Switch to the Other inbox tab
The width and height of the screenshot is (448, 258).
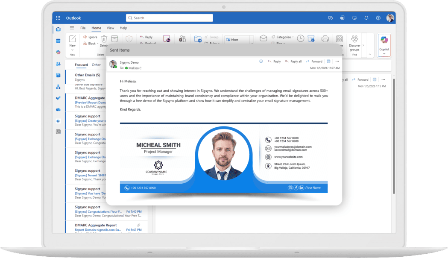(97, 65)
